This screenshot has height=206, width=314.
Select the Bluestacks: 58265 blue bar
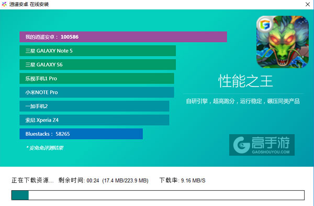[81, 134]
